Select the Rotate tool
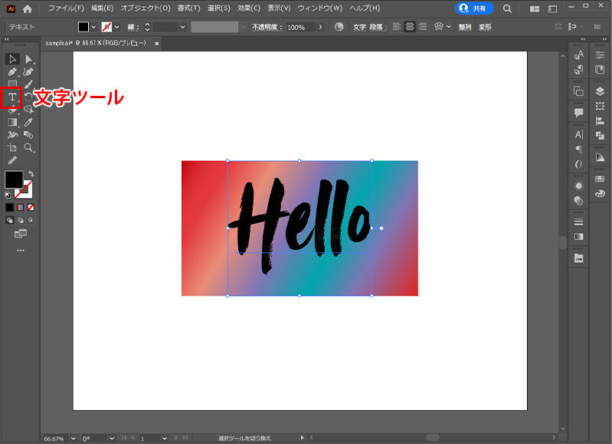Image resolution: width=612 pixels, height=444 pixels. point(28,97)
